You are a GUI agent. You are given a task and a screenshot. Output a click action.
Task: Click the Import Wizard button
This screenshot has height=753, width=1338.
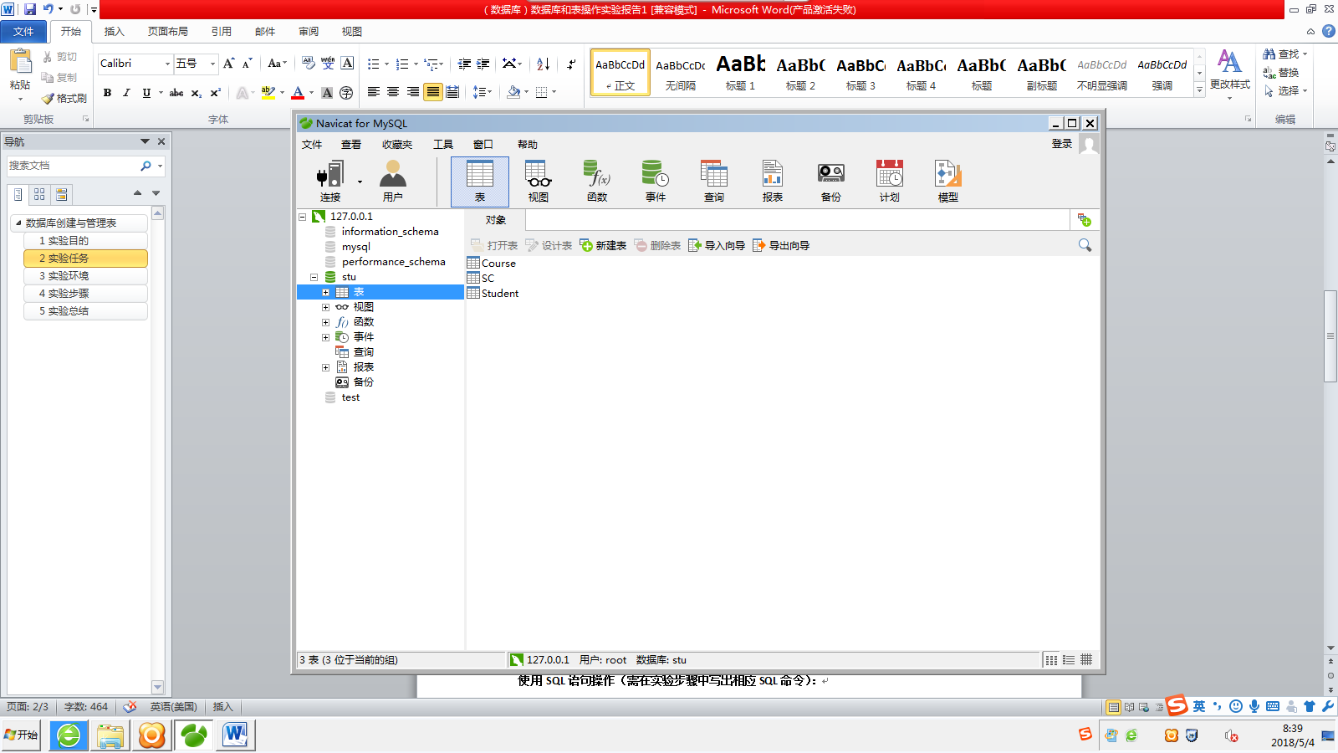point(717,245)
